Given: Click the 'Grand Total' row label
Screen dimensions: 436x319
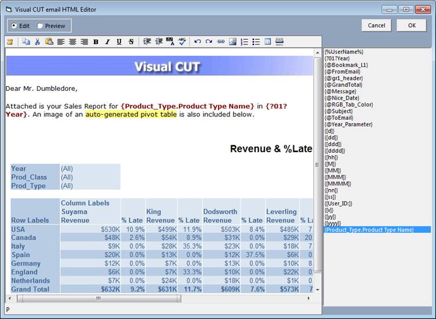Looking at the screenshot, I should click(30, 289).
